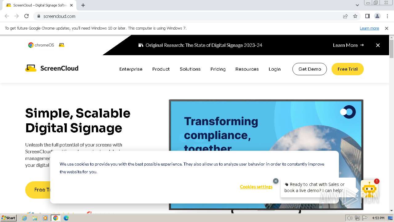Open Windows Explorer from the taskbar
This screenshot has width=394, height=222.
click(35, 218)
